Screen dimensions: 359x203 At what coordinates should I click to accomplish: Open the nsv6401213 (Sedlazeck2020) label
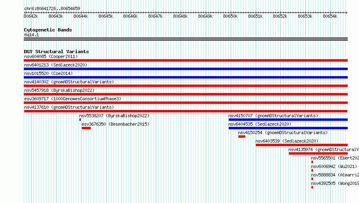pyautogui.click(x=56, y=65)
